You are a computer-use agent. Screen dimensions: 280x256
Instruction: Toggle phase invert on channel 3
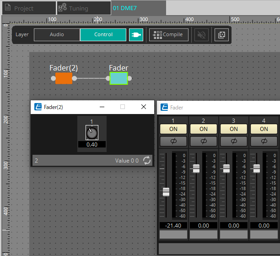(234, 141)
